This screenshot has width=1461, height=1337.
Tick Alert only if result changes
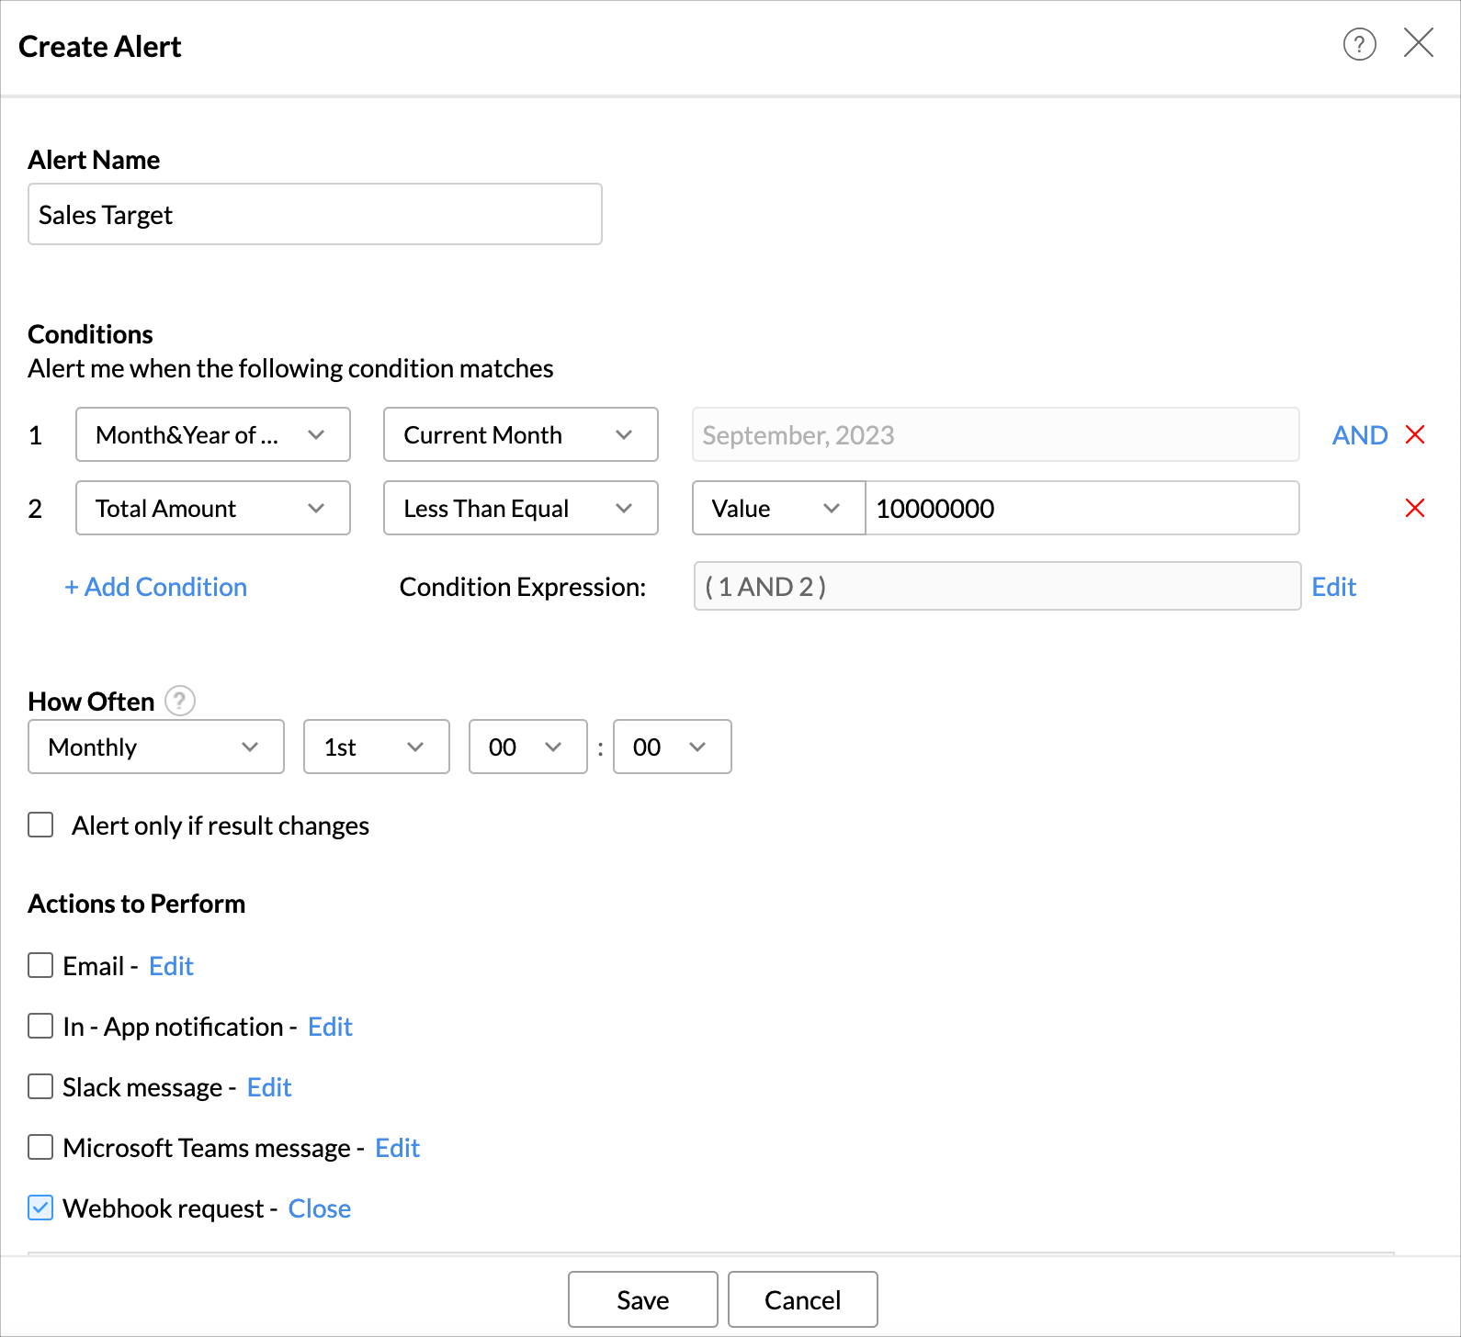(40, 825)
